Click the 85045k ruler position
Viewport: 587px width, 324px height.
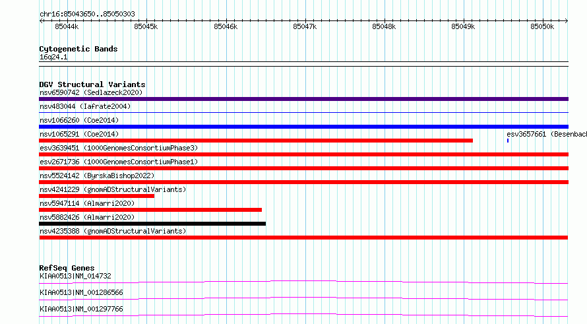(x=146, y=26)
